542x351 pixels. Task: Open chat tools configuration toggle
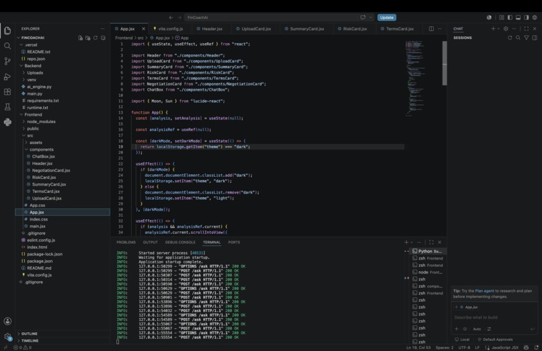click(x=489, y=329)
